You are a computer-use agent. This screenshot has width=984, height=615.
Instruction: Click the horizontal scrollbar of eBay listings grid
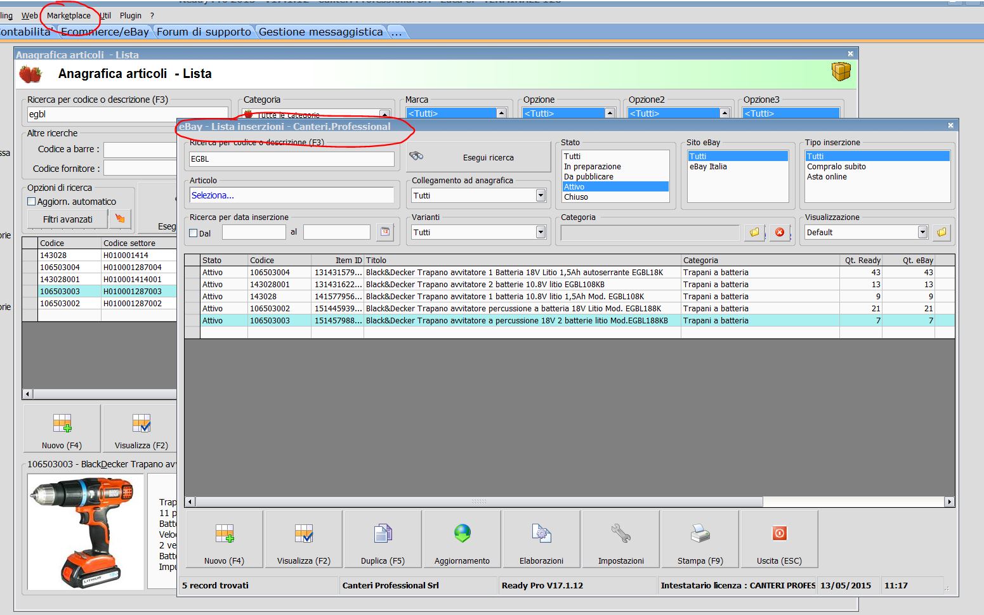tap(479, 502)
